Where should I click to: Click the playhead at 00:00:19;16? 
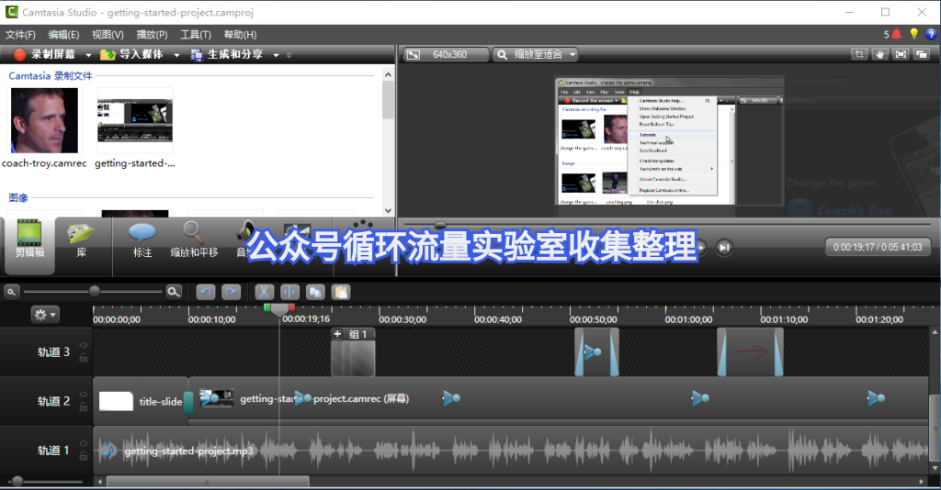[279, 310]
